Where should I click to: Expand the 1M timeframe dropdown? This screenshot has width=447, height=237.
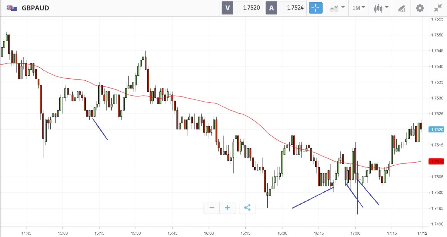358,8
